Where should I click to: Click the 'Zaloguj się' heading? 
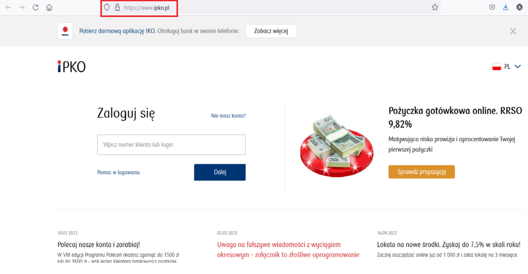pos(126,114)
